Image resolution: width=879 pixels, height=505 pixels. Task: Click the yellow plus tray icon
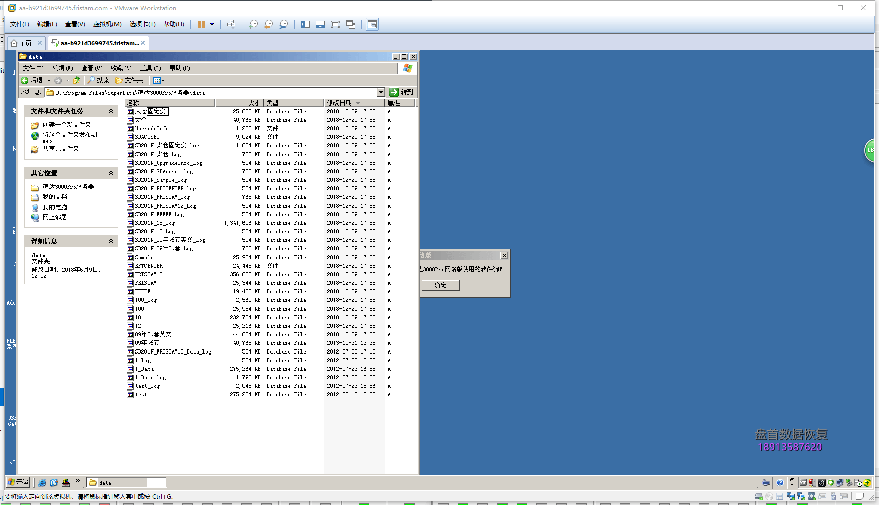coord(867,483)
